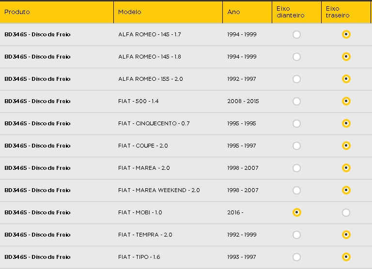Toggle Eixo dianteiro radio for Alfa Romeo 145 1.8
Image resolution: width=372 pixels, height=269 pixels.
(x=296, y=57)
